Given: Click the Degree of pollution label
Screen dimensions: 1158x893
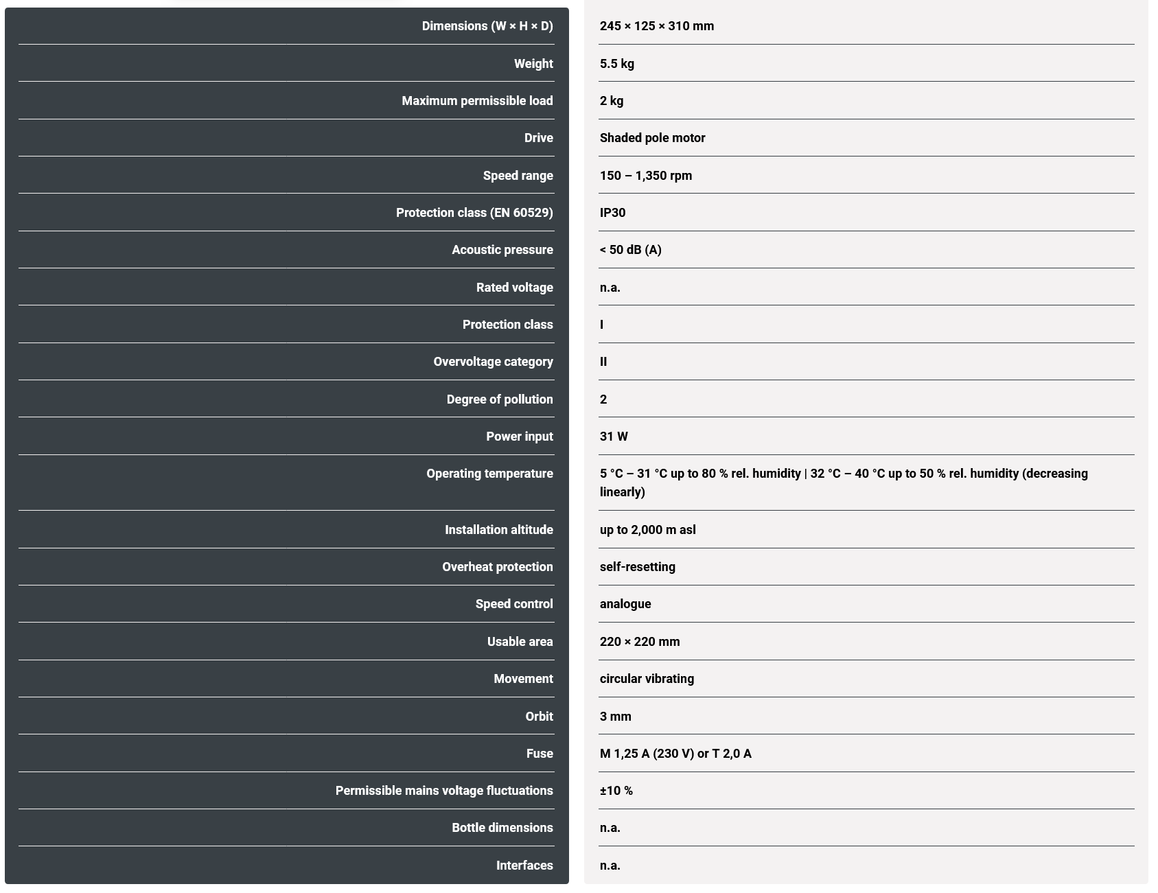Looking at the screenshot, I should coord(499,399).
